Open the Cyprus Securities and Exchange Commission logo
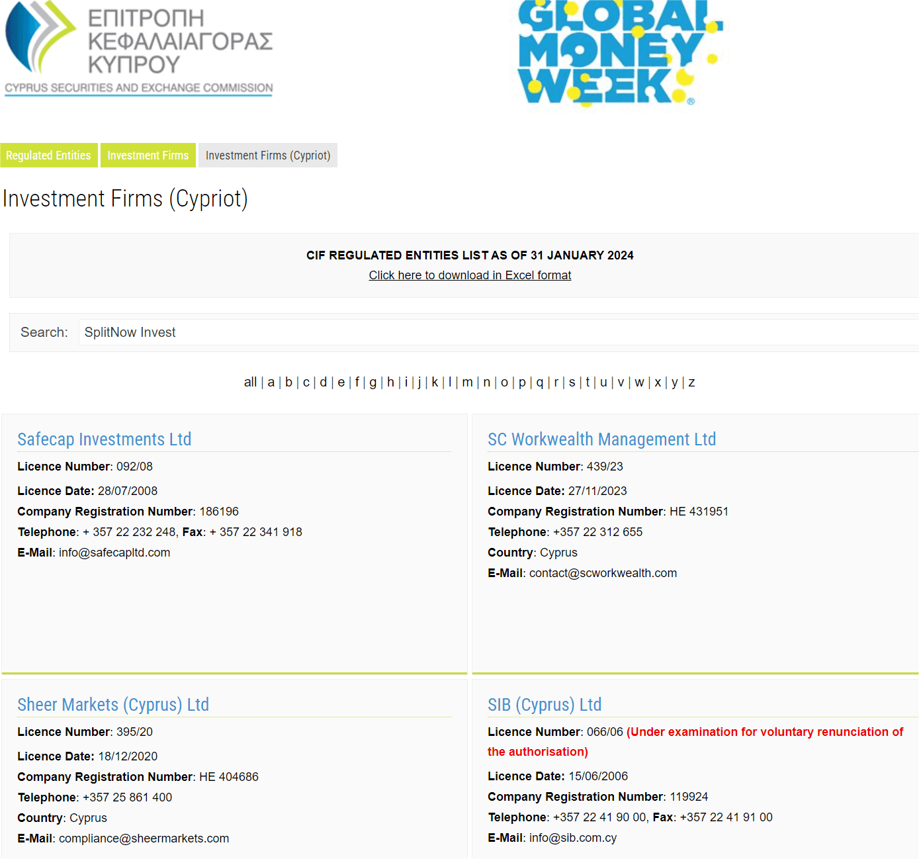 click(x=139, y=48)
